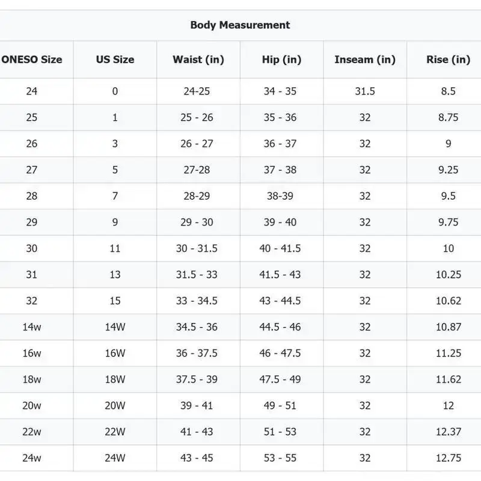Click the 46 - 47.5 hip cell

[x=280, y=354]
